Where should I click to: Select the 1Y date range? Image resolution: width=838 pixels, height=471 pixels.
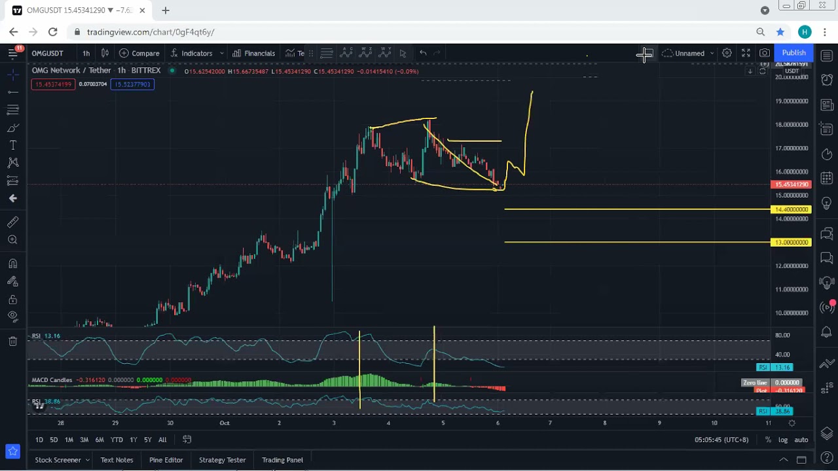click(134, 440)
